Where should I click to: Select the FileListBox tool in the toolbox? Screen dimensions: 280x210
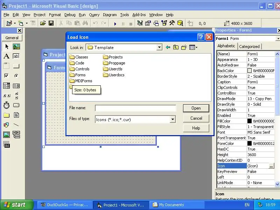pos(16,115)
